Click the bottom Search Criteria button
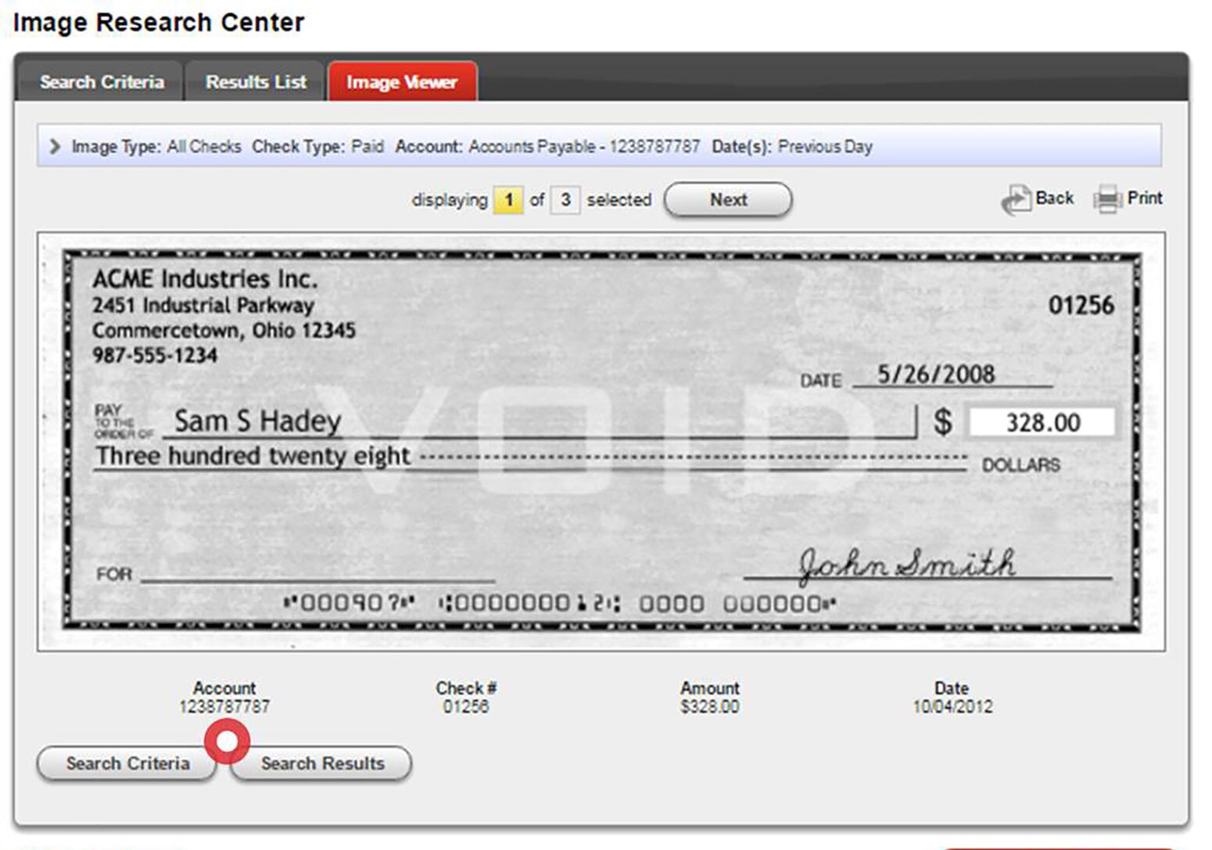The height and width of the screenshot is (850, 1212). [x=127, y=763]
